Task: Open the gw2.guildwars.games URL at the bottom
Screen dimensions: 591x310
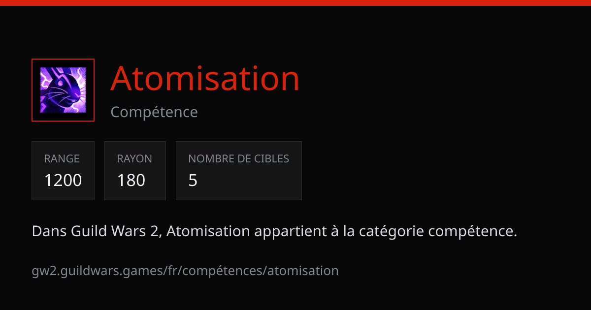Action: 185,271
